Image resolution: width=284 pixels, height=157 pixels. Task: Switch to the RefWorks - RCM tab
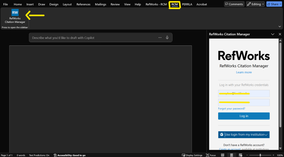pyautogui.click(x=156, y=4)
